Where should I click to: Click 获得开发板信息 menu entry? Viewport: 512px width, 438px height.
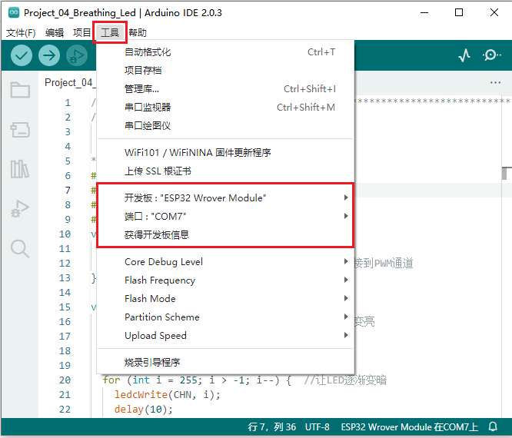click(157, 235)
